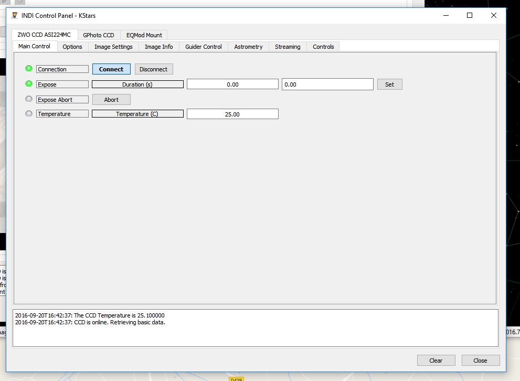Click the green Connection status indicator
Screen dimensions: 520x381
pos(29,69)
